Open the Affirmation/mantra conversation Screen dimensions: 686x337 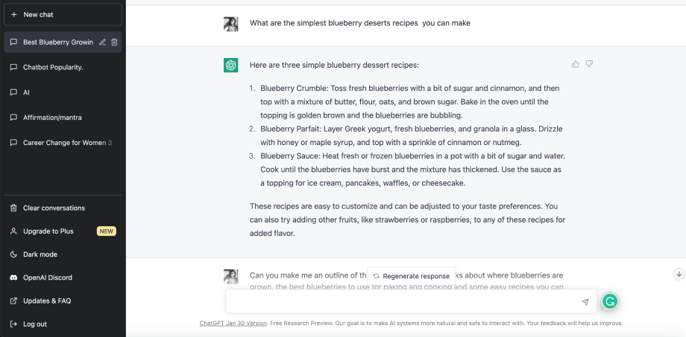(52, 118)
